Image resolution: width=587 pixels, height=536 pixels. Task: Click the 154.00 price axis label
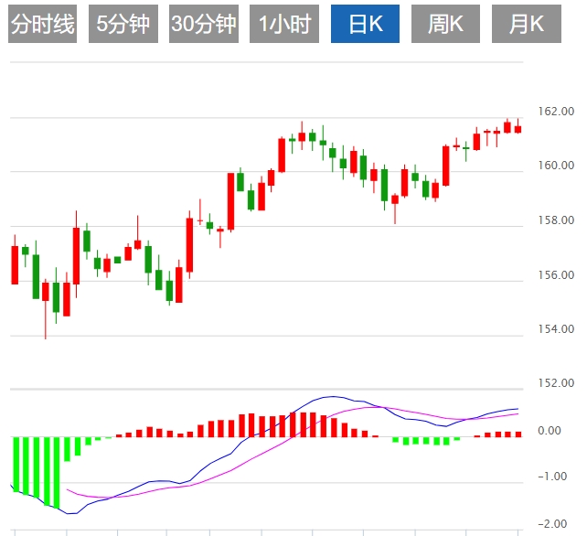click(x=556, y=329)
